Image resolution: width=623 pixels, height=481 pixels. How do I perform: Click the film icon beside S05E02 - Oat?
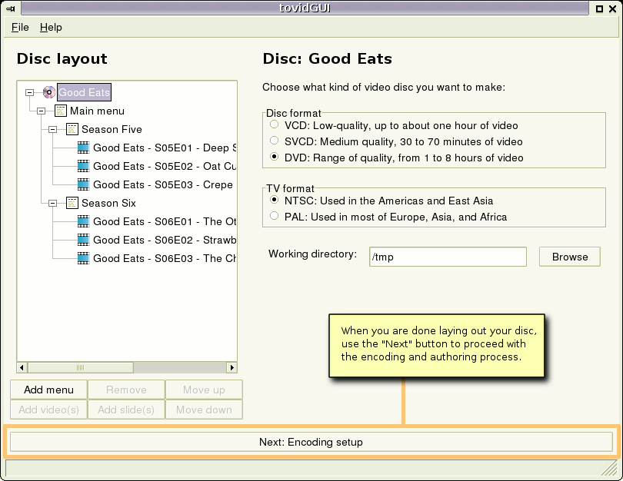click(82, 166)
